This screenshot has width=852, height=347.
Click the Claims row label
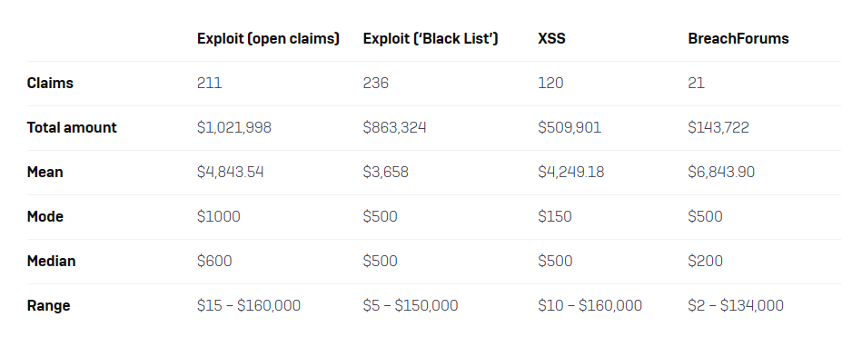[50, 83]
